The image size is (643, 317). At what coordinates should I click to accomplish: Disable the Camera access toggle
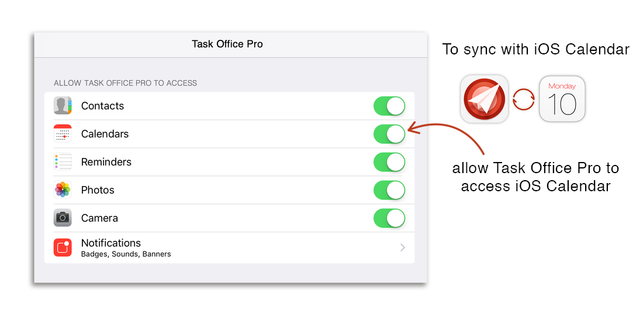pyautogui.click(x=389, y=218)
